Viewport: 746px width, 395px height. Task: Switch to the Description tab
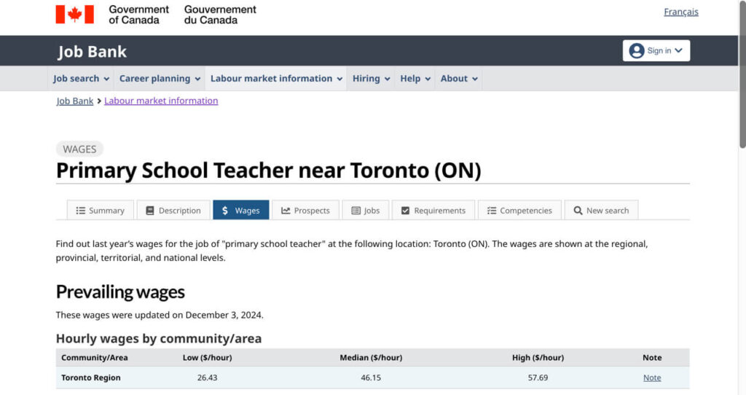pyautogui.click(x=173, y=211)
